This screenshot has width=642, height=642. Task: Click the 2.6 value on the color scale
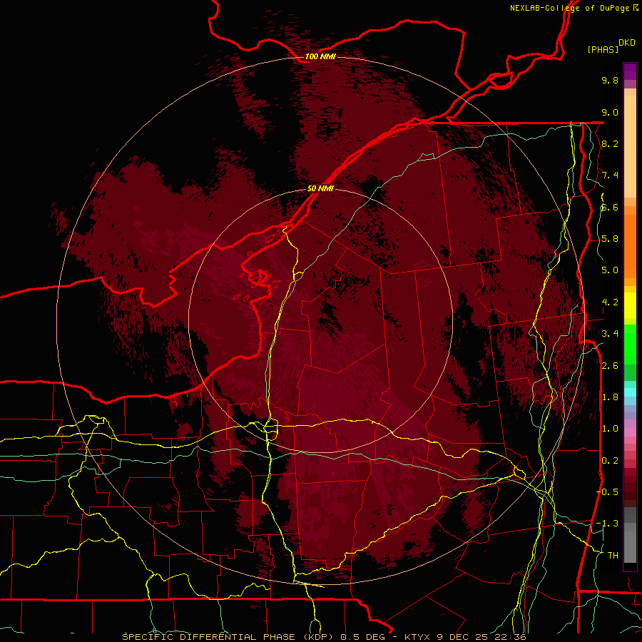[x=610, y=365]
